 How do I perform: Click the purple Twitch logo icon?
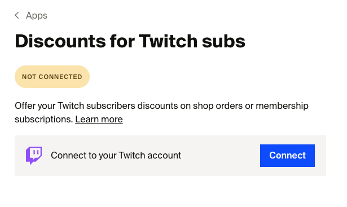pyautogui.click(x=34, y=156)
